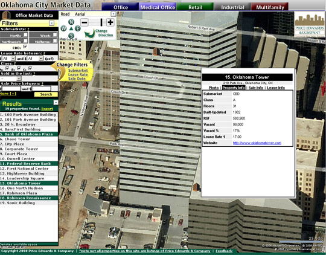Toggle the CBD submarket checkbox
The width and height of the screenshot is (326, 255).
pyautogui.click(x=25, y=47)
